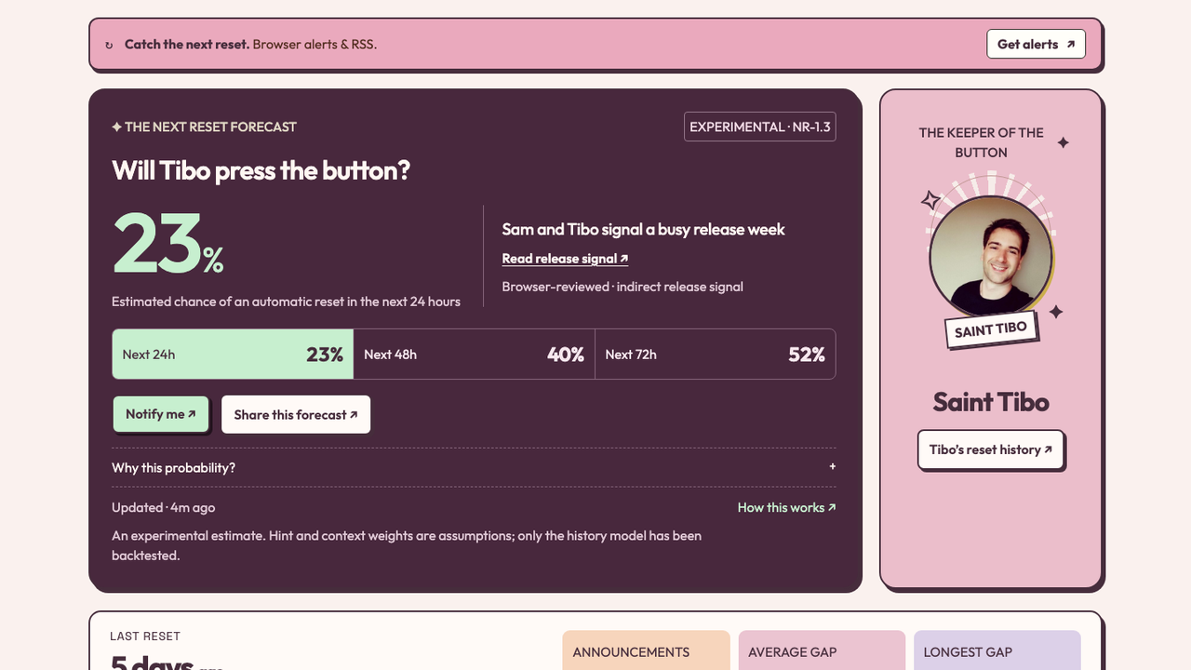Click the plus icon on Why this probability
The width and height of the screenshot is (1191, 670).
click(x=832, y=466)
